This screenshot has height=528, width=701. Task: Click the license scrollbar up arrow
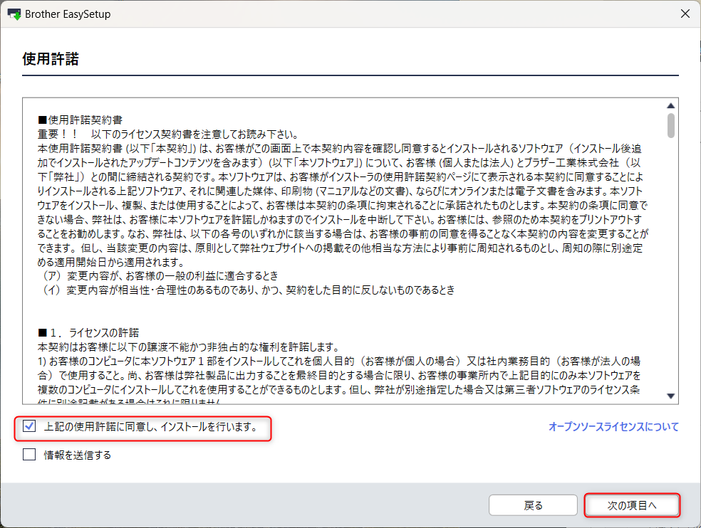[670, 106]
